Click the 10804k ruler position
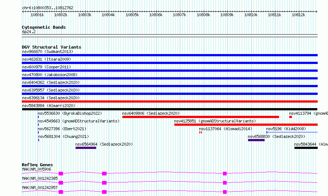Screen dimensions: 328x196 pyautogui.click(x=108, y=15)
